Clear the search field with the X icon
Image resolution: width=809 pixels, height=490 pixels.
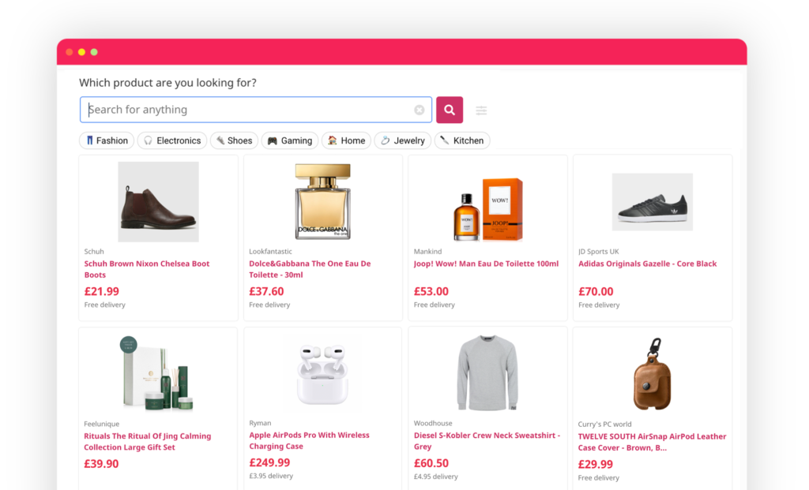pos(420,110)
